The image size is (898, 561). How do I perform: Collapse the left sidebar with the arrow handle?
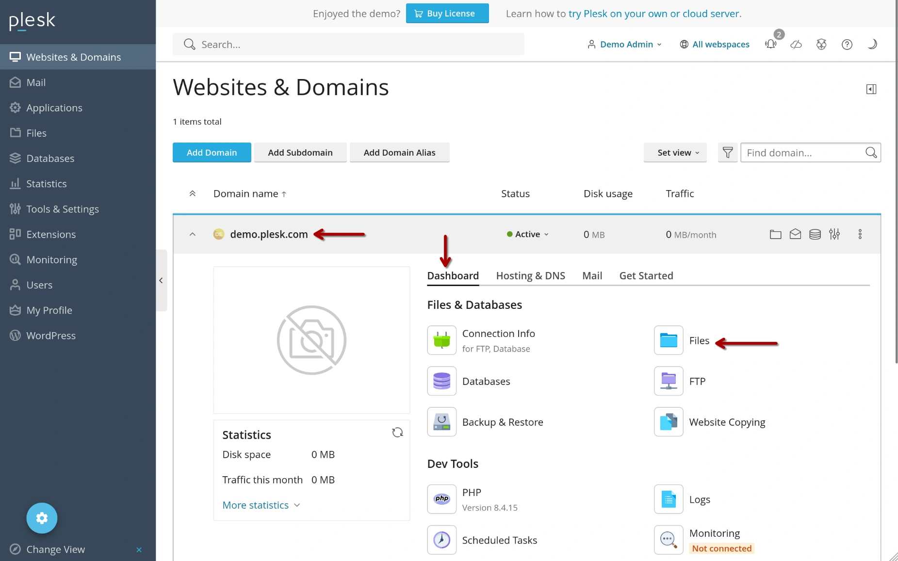click(x=161, y=280)
